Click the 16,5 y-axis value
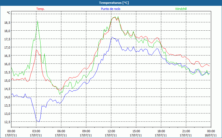Screen dimensions: 222x138 click(x=7, y=56)
